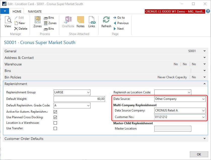Click the OK button
Image resolution: width=211 pixels, height=160 pixels.
[x=199, y=154]
